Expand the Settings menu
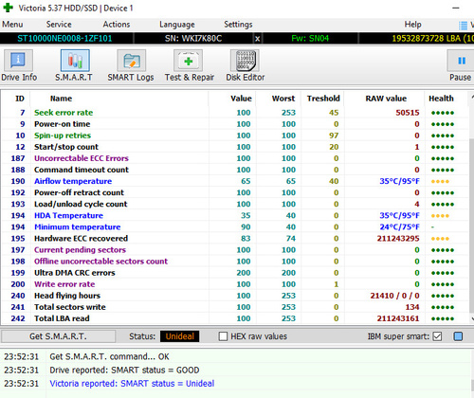Image resolution: width=474 pixels, height=398 pixels. tap(238, 25)
